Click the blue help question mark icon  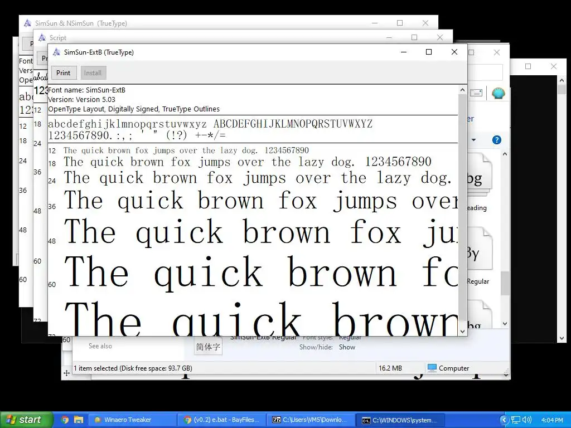496,140
